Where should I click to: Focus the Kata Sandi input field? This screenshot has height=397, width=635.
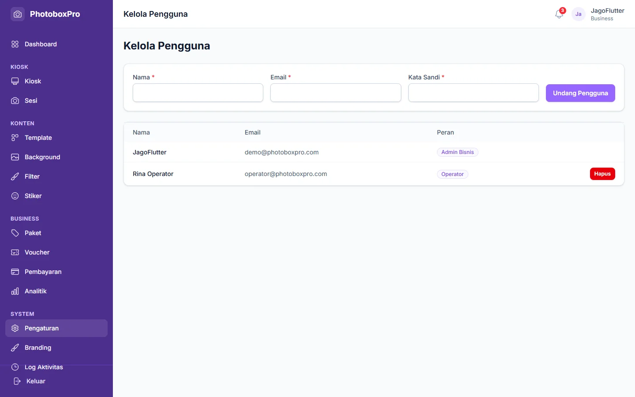click(x=474, y=93)
